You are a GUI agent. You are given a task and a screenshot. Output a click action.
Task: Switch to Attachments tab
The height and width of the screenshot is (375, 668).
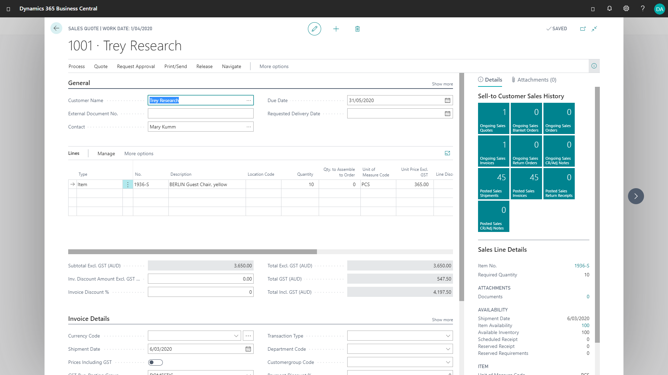click(x=534, y=80)
